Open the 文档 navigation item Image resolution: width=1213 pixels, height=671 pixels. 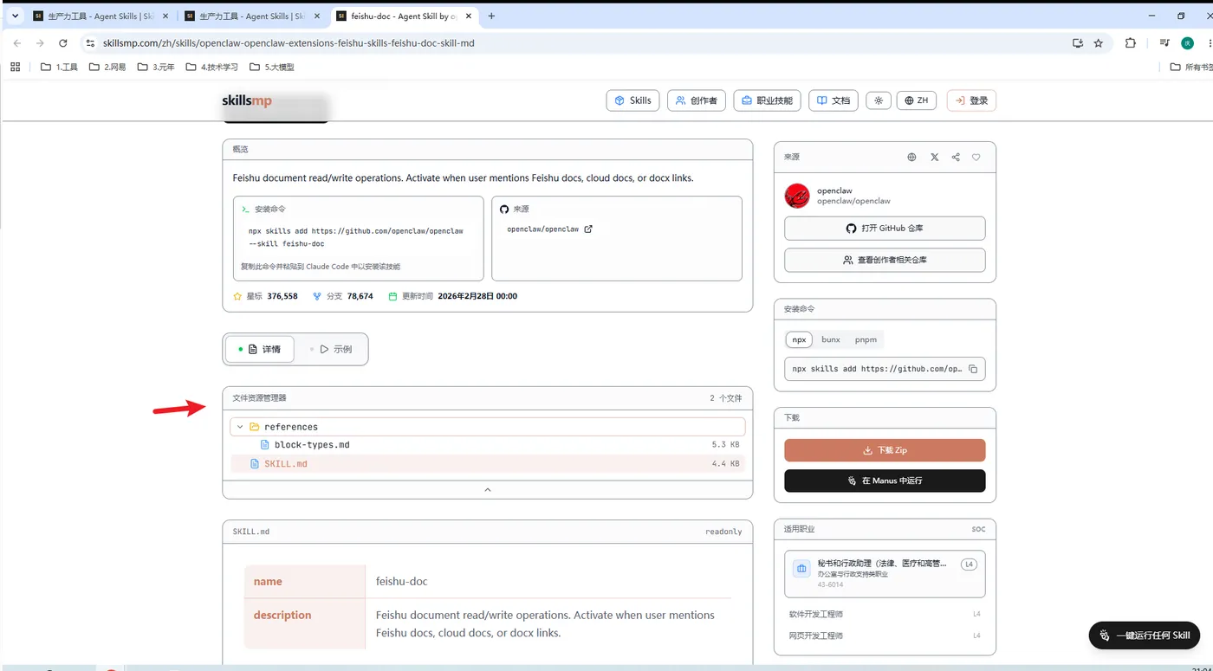(834, 100)
